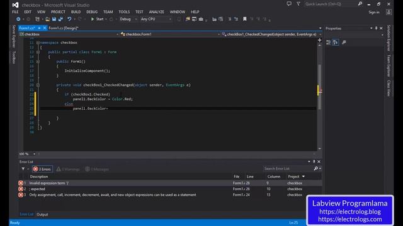Open the DEBUG menu
Viewport: 403px width, 226px height.
(92, 12)
